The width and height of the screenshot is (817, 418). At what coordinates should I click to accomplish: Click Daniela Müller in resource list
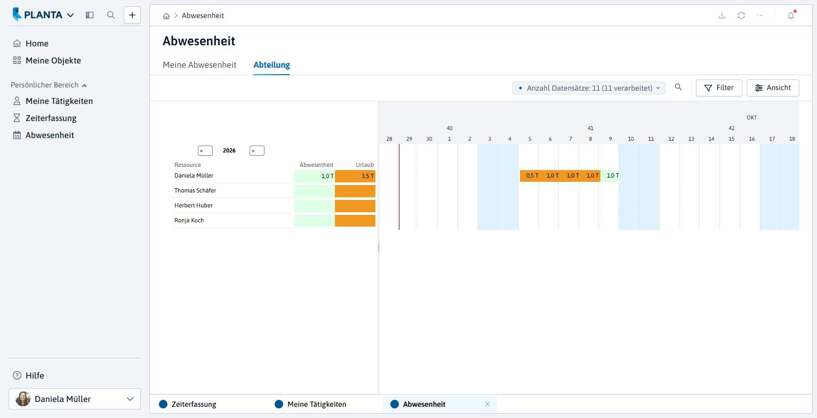click(194, 175)
